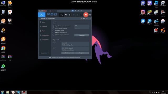The image size is (168, 94).
Task: Toggle the microphone icon in Bandicam toolbar
Action: tap(70, 15)
